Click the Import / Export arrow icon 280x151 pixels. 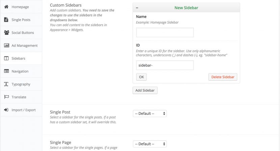point(6,110)
